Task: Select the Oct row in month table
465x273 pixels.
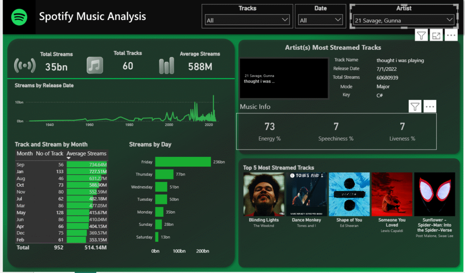Action: click(61, 185)
